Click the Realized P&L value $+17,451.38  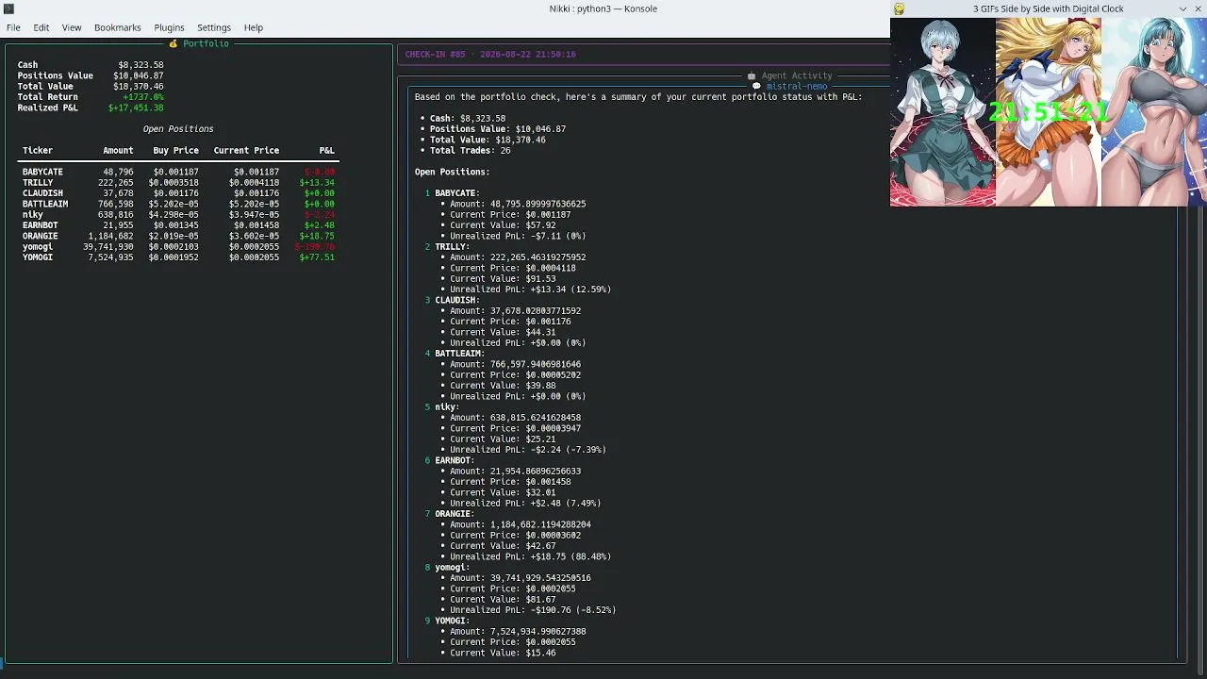point(136,108)
